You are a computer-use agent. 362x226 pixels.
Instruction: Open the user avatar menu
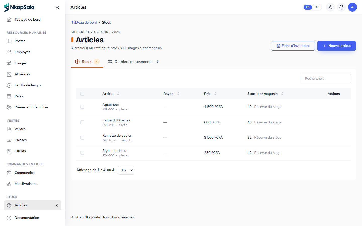pyautogui.click(x=352, y=7)
